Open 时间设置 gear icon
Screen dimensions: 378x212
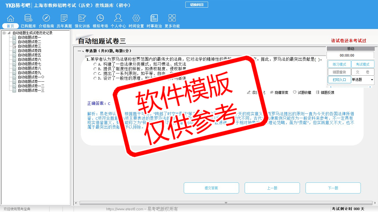coord(136,18)
